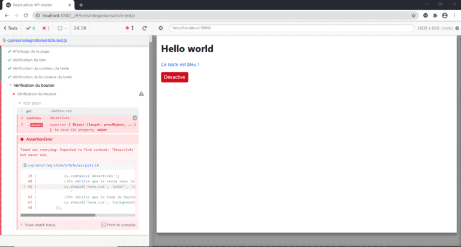
Task: Select test 'Vérification du contenu du texte'
Action: pyautogui.click(x=41, y=68)
